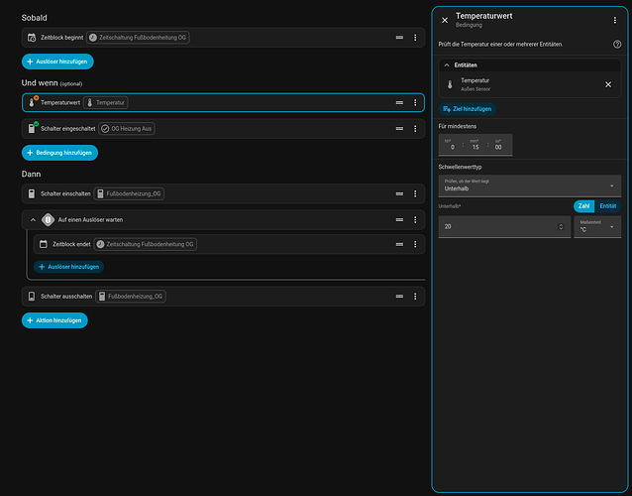The height and width of the screenshot is (496, 632).
Task: Click the Bedingung hinzufügen button
Action: 59,153
